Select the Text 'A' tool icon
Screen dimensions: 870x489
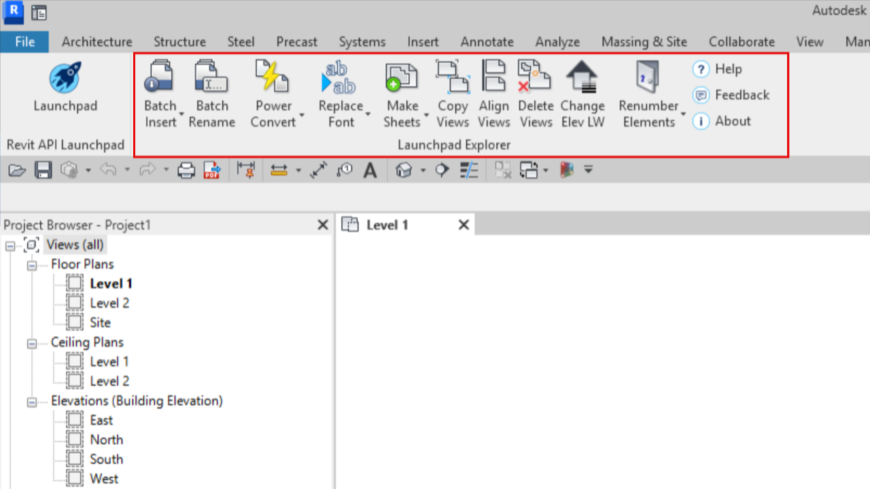pyautogui.click(x=370, y=170)
